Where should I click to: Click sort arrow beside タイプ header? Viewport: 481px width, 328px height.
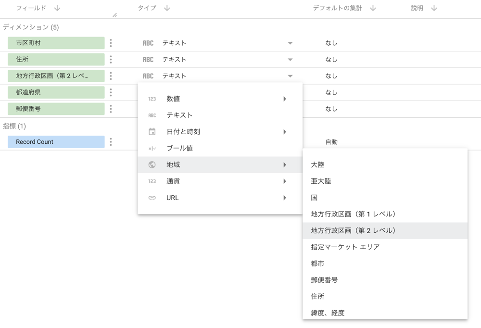(167, 8)
